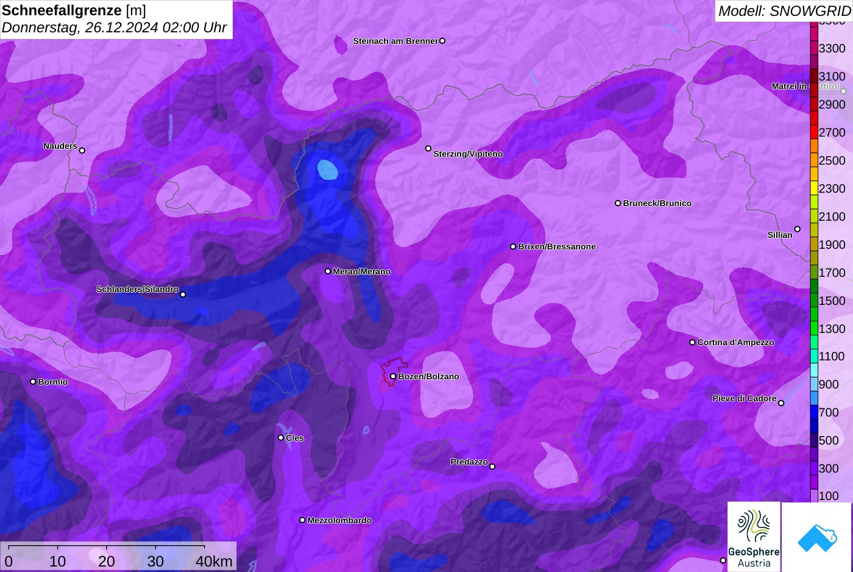This screenshot has width=853, height=572.
Task: Click the date Donnerstag, 26.12.2024 02:00 Uhr
Action: tap(114, 27)
